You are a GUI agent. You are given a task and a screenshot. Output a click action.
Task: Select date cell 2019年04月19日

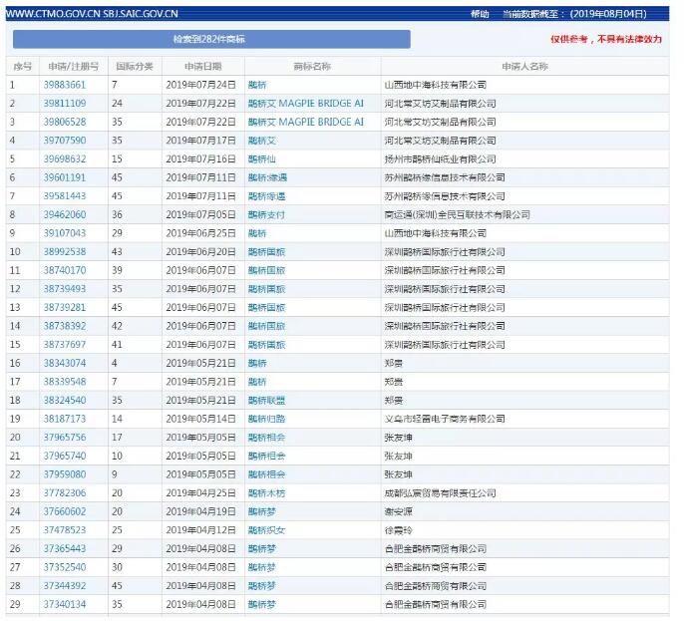point(200,511)
